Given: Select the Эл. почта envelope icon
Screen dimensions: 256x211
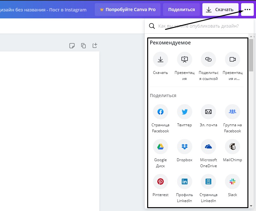Looking at the screenshot, I should pos(208,112).
